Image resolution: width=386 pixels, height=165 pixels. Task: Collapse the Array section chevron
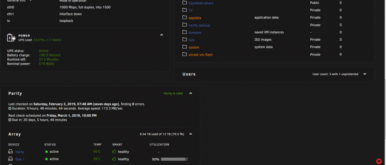191,134
